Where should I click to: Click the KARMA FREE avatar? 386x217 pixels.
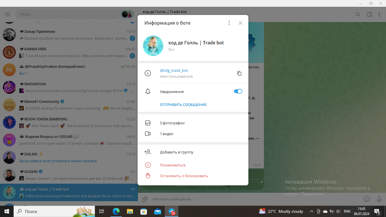tap(9, 52)
